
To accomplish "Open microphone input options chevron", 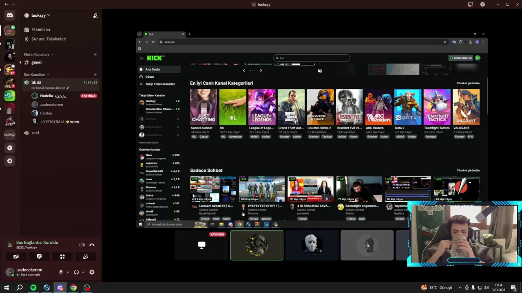I will 67,272.
